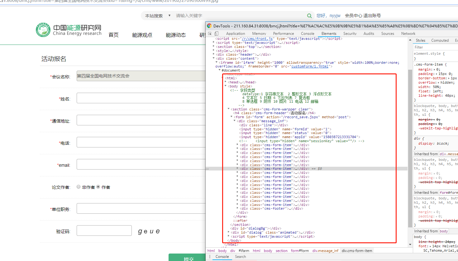
Task: Open the Computed styles tab
Action: [x=440, y=40]
